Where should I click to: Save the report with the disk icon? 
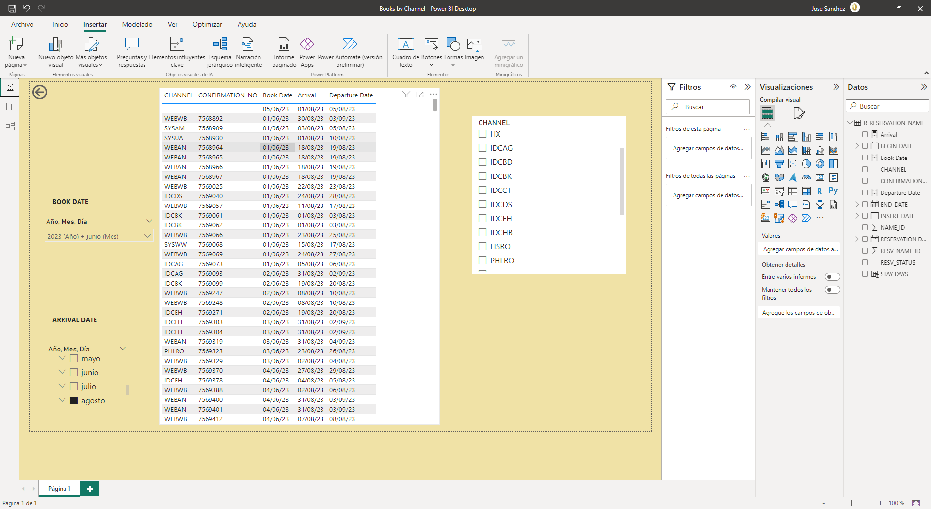pos(12,8)
